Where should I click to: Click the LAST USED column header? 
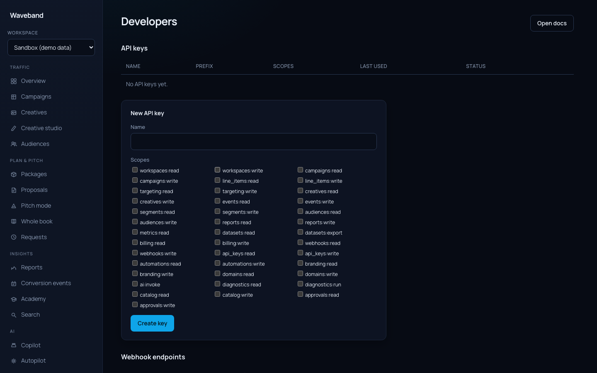pyautogui.click(x=374, y=66)
